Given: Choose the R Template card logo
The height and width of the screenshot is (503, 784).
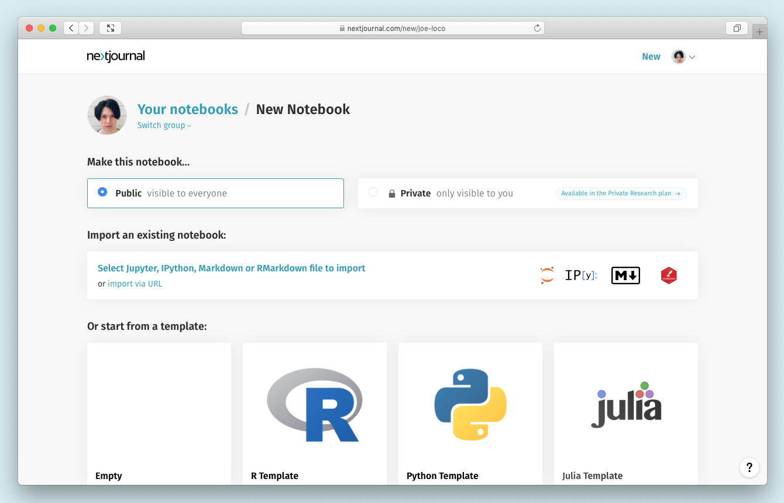Looking at the screenshot, I should (315, 405).
